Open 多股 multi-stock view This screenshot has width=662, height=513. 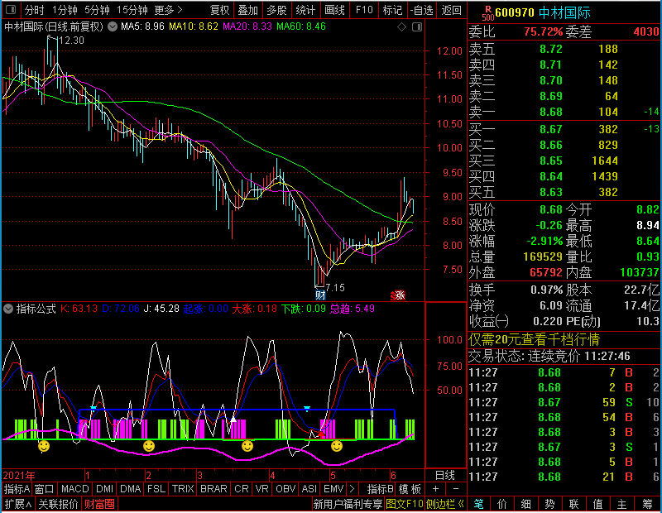pyautogui.click(x=277, y=10)
